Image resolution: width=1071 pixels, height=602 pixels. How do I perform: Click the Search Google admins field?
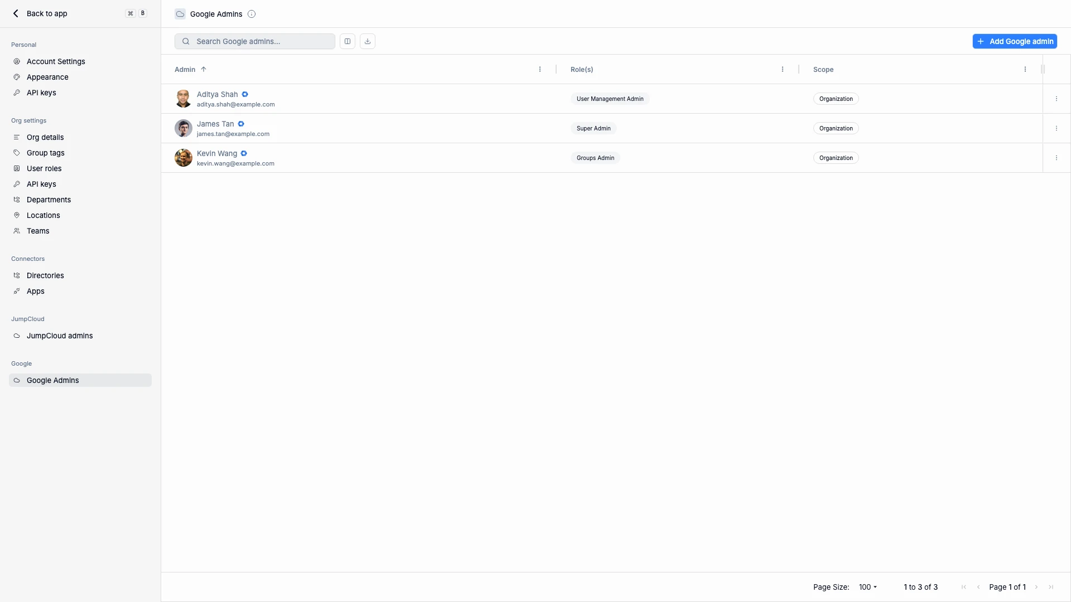point(254,41)
